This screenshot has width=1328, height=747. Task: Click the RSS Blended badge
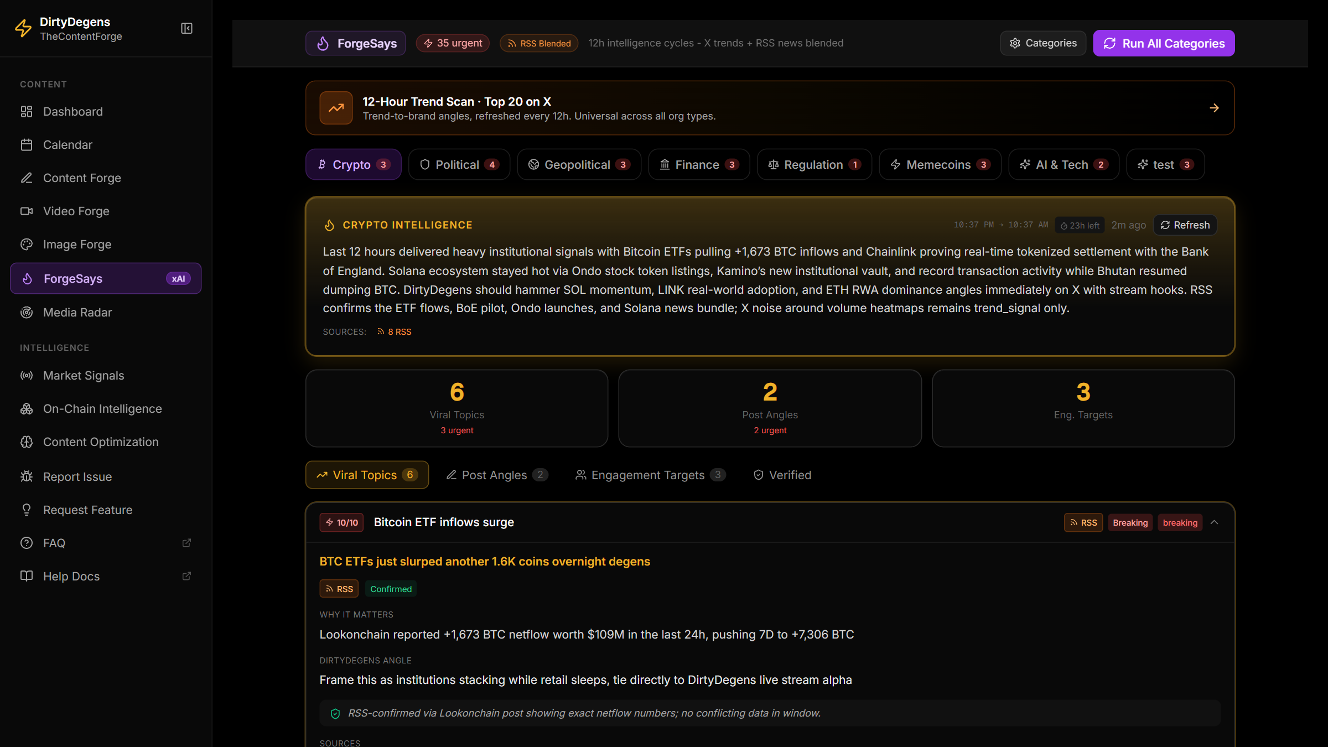pos(539,43)
